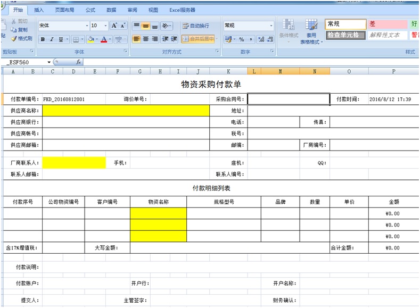Apply the 差 cell style
420x308 pixels.
click(387, 24)
